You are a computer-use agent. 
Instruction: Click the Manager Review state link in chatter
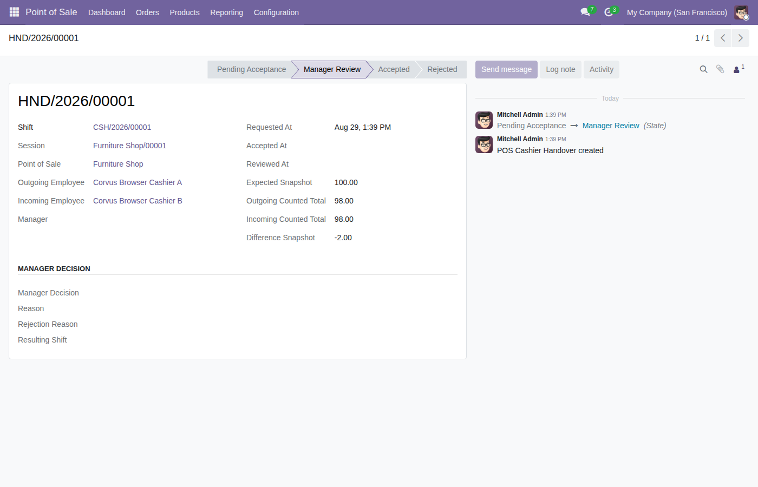611,126
